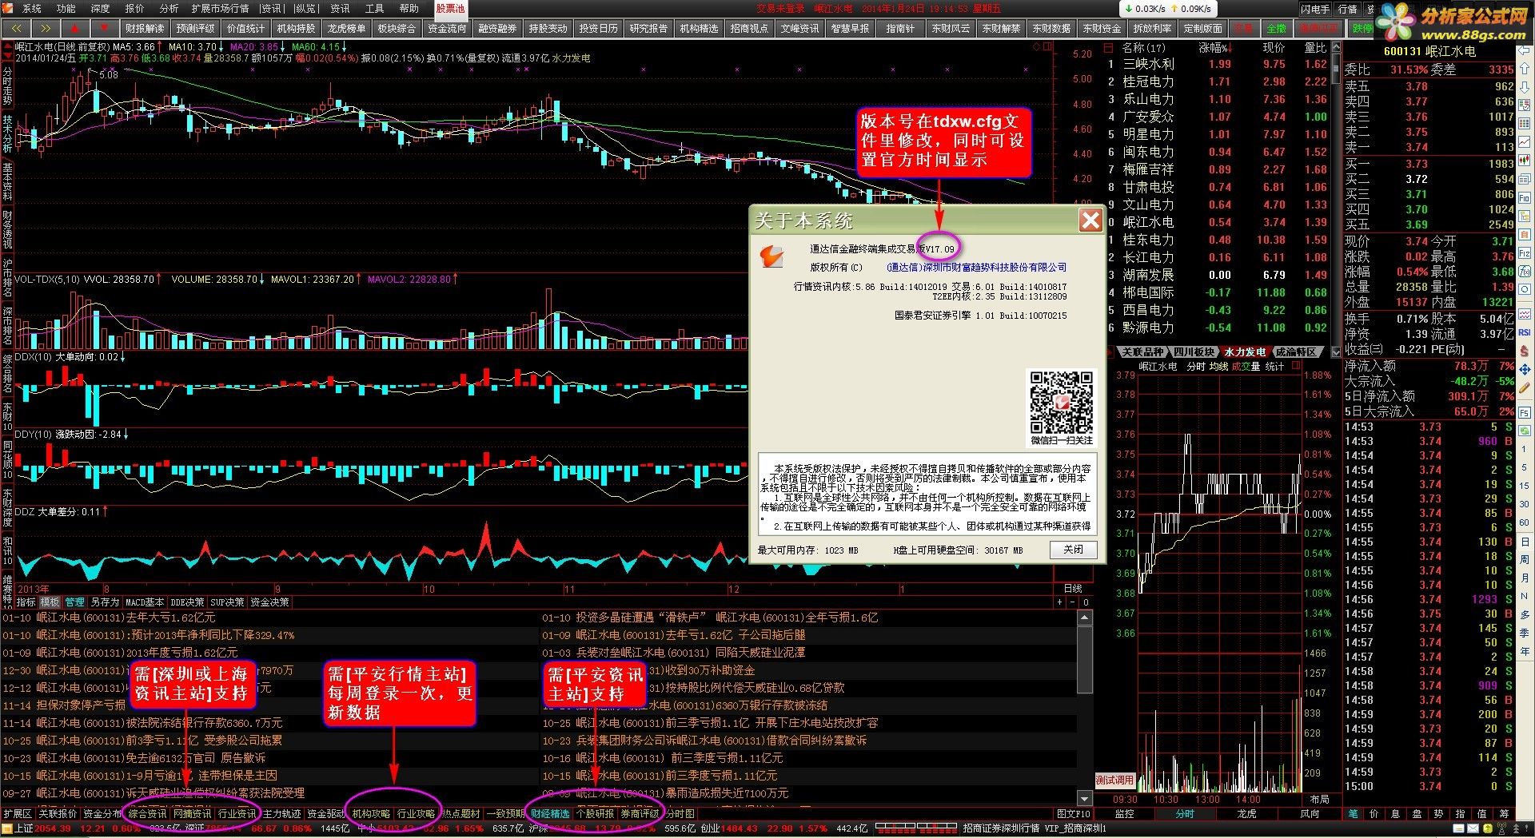This screenshot has height=838, width=1535.
Task: Open 分析 menu
Action: pyautogui.click(x=169, y=8)
